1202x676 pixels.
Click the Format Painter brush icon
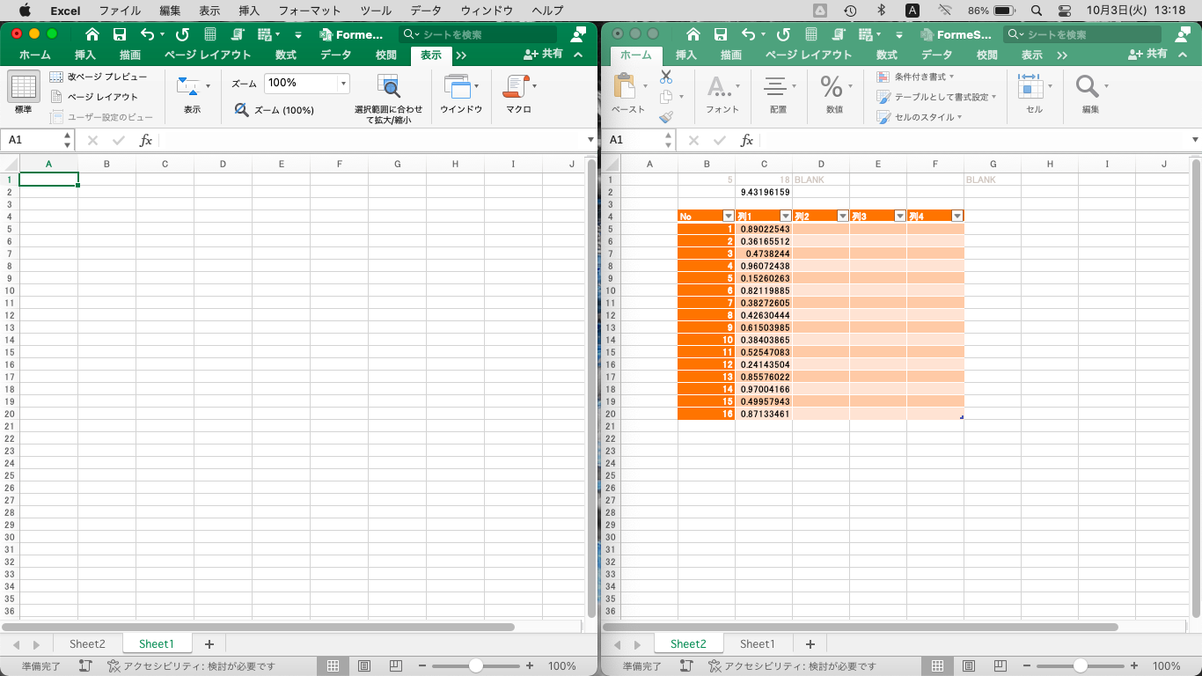point(666,116)
